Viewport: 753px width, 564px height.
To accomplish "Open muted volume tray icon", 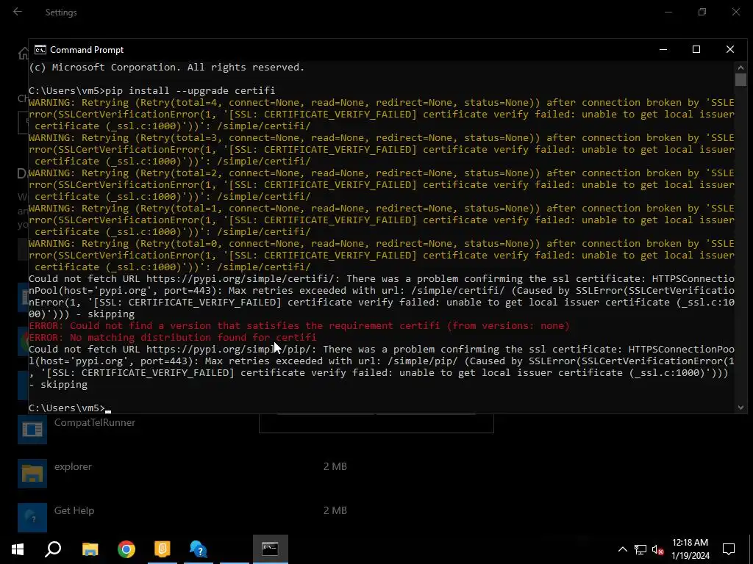I will pos(658,549).
